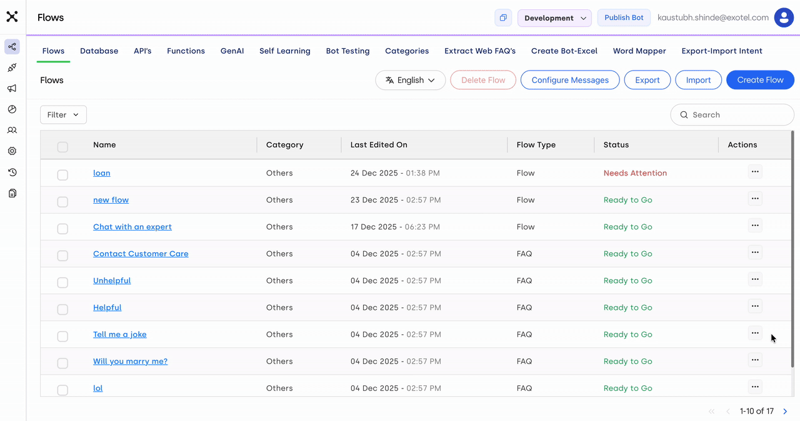Click the copy icon beside Development

click(503, 17)
